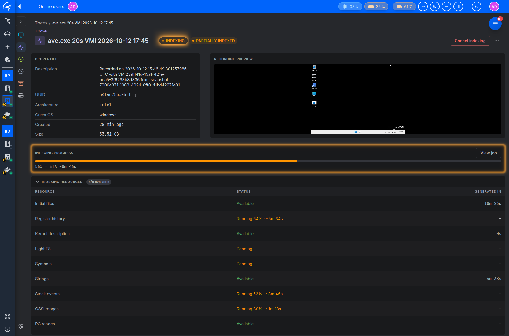Open the storage drive sidebar icon
This screenshot has width=509, height=336.
[21, 96]
